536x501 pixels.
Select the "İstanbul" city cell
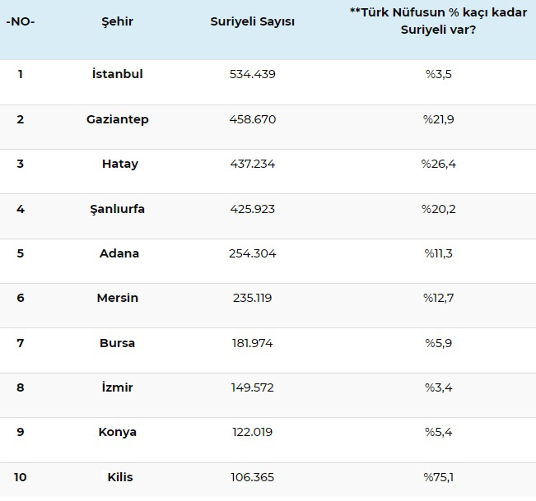(x=117, y=74)
